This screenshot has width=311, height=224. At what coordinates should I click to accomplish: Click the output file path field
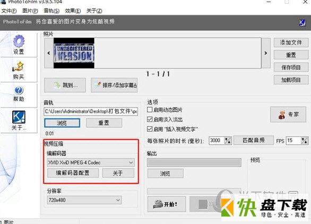point(194,162)
